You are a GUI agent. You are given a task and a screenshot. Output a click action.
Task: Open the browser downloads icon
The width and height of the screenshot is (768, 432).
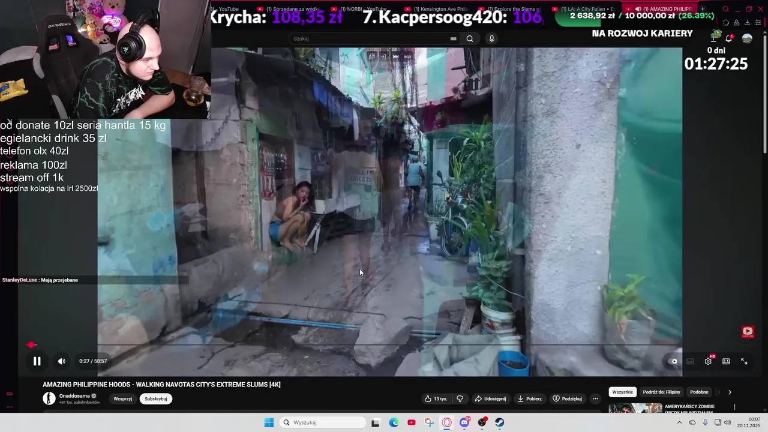(x=747, y=22)
